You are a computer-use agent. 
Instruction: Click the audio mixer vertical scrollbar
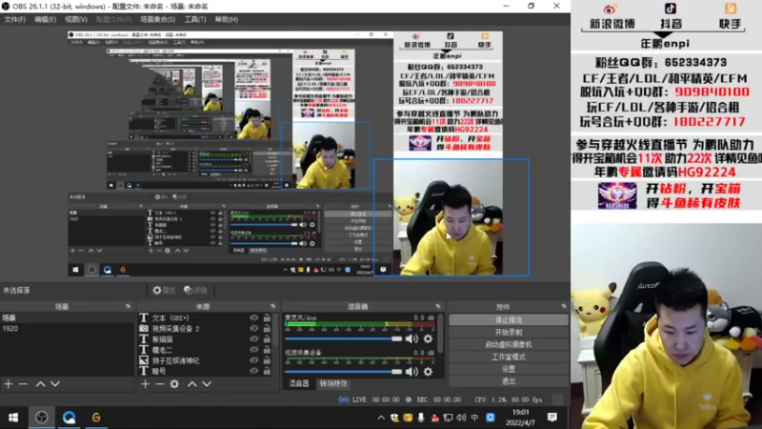(x=441, y=333)
